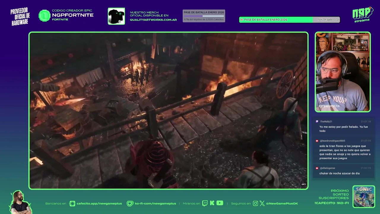
Task: Click the YouTube icon in bottom bar
Action: pos(220,203)
